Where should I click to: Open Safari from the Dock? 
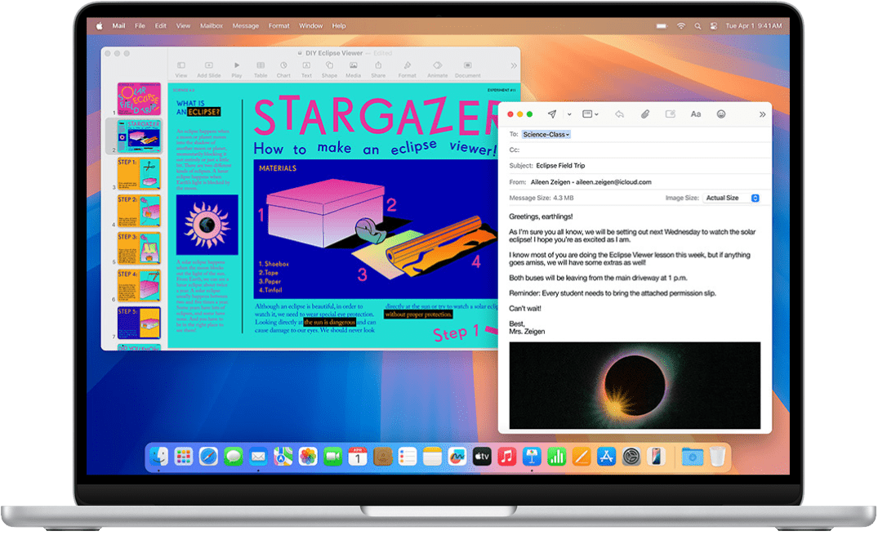(x=207, y=457)
